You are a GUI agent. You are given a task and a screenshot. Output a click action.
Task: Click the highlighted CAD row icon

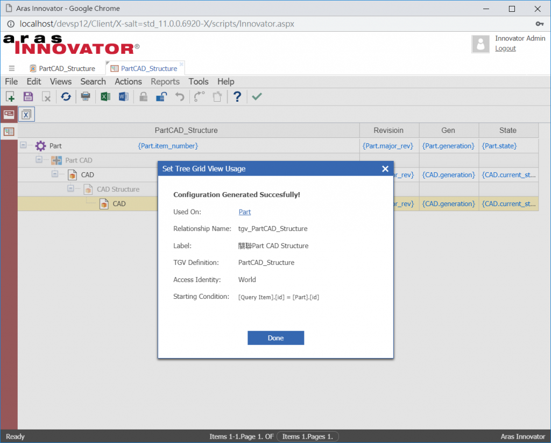pos(104,203)
